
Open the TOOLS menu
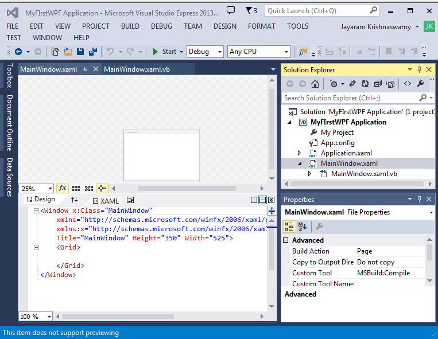(298, 26)
